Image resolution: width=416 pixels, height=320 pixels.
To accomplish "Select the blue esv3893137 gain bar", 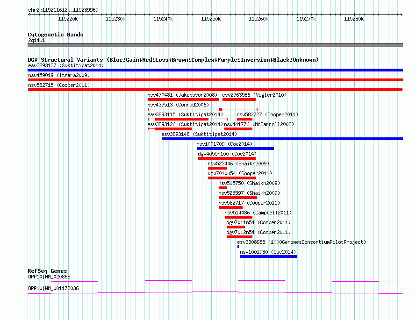I will pos(215,70).
